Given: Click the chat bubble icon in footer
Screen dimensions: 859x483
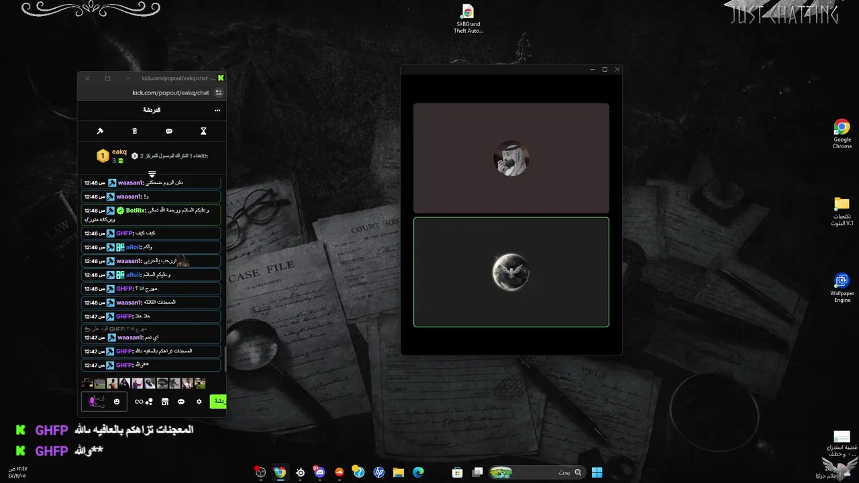Looking at the screenshot, I should click(x=181, y=402).
